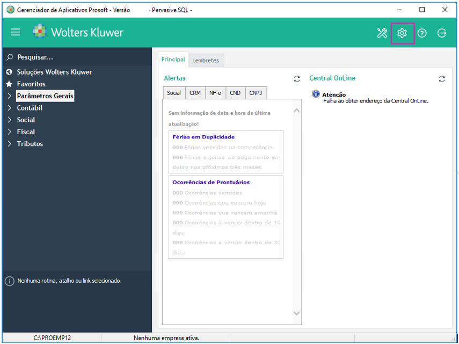Expand the Parâmetros Gerais node
This screenshot has width=459, height=344.
pos(9,96)
